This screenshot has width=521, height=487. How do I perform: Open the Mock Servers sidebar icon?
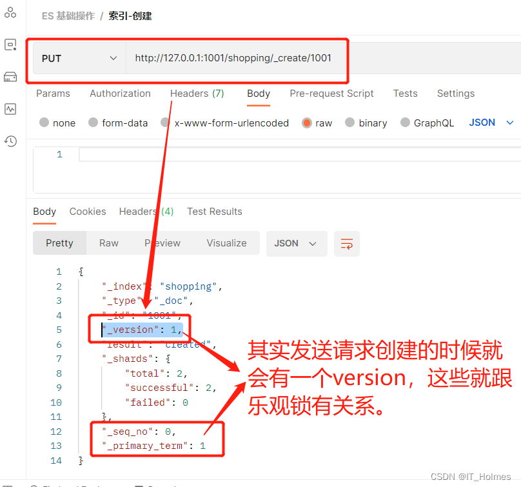(x=10, y=77)
